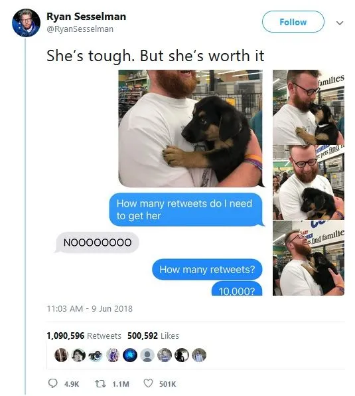Click the last liker avatar in row
The height and width of the screenshot is (396, 355).
pyautogui.click(x=199, y=355)
